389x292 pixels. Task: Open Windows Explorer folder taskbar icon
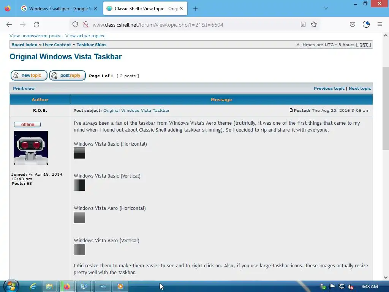(49, 287)
